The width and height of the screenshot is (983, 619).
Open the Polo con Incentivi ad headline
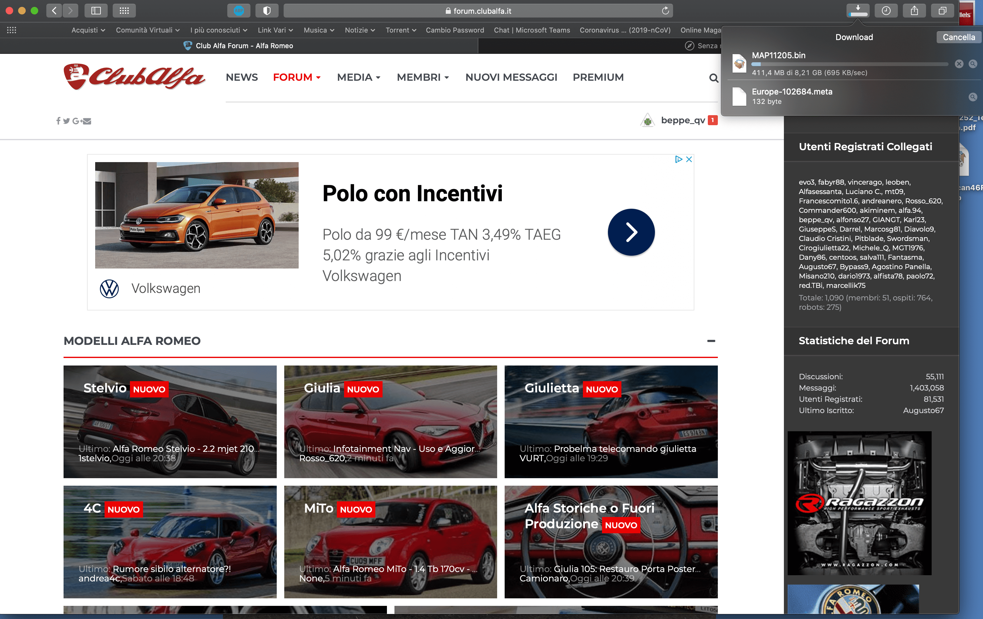pyautogui.click(x=412, y=193)
